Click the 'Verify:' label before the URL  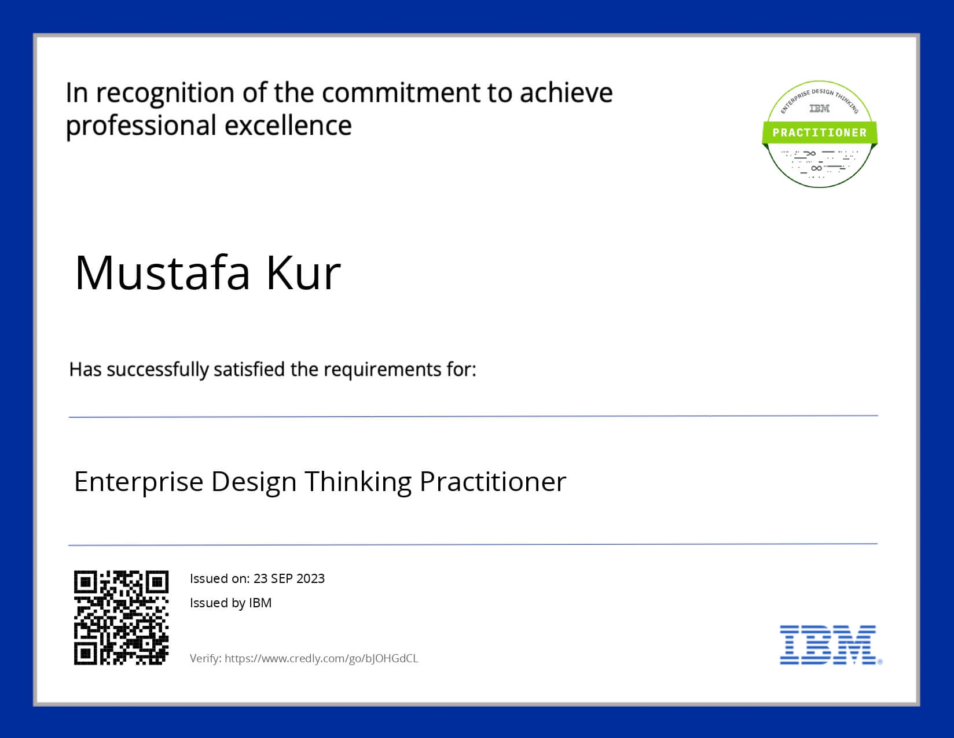click(206, 658)
